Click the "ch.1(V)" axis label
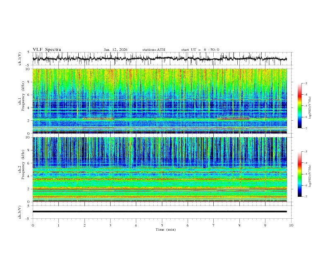 point(20,59)
